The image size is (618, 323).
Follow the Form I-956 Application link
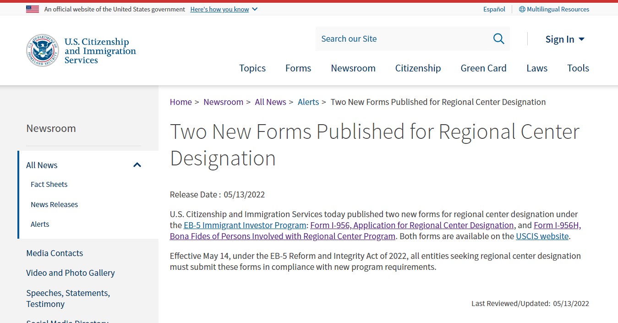(x=411, y=225)
